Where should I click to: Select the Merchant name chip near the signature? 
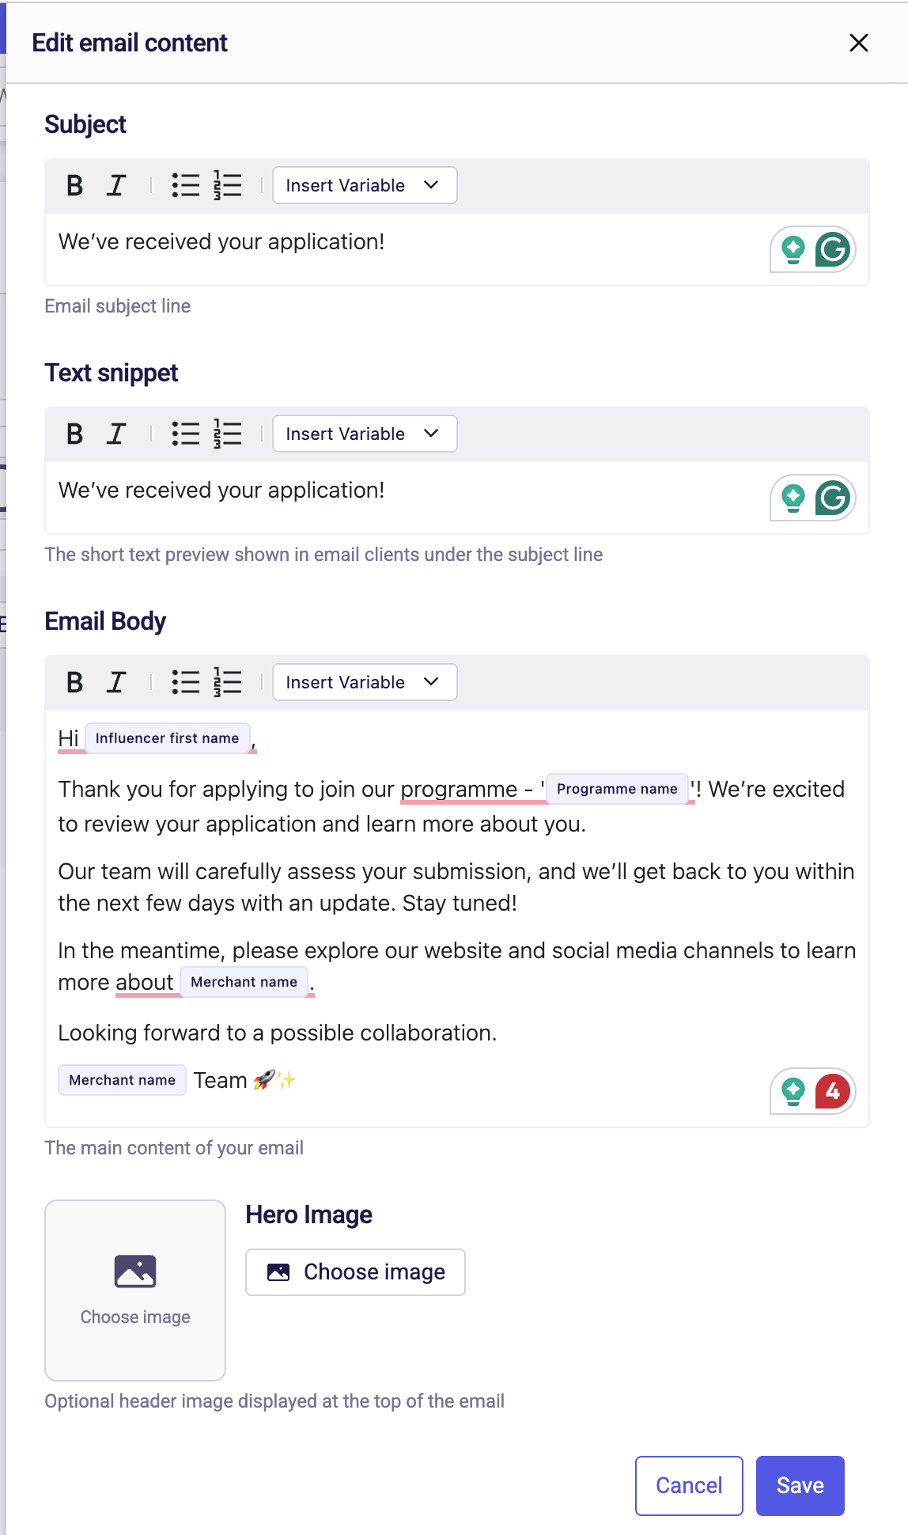click(x=121, y=1079)
